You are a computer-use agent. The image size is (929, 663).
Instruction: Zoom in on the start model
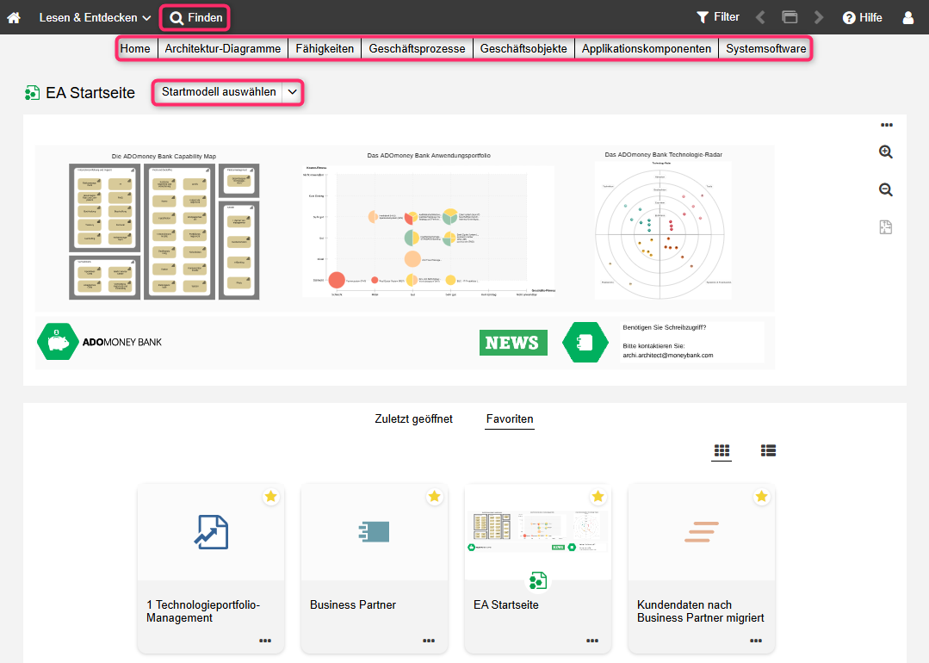point(886,152)
